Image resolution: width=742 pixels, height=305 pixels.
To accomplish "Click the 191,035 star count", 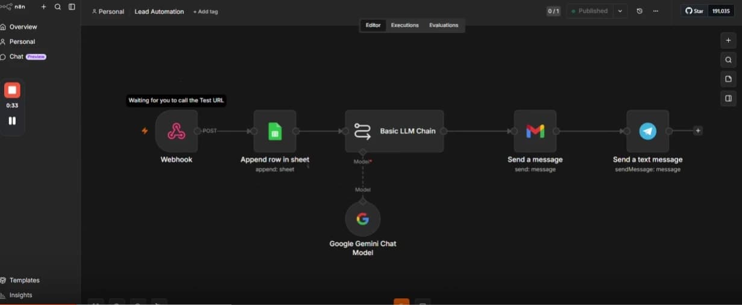I will click(721, 11).
